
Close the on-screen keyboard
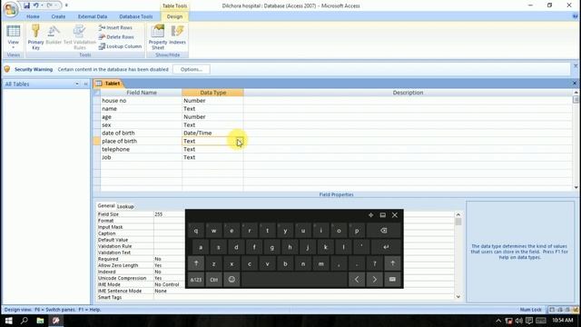395,215
